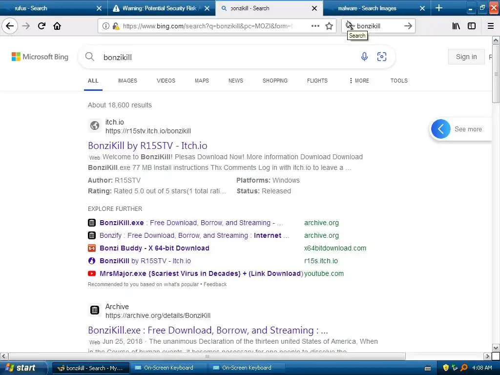Click the blue See more chevron
500x375 pixels.
tap(441, 129)
